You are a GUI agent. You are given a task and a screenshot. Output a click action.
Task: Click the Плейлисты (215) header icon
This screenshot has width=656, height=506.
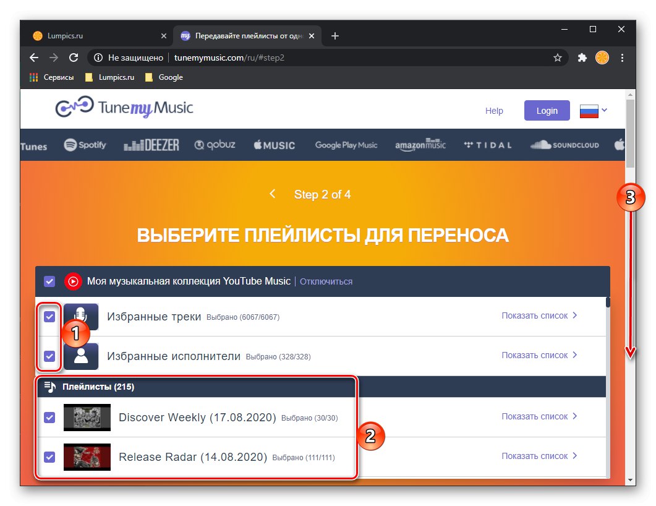tap(50, 387)
